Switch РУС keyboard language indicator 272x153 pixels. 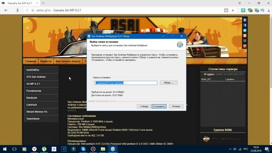pyautogui.click(x=246, y=149)
